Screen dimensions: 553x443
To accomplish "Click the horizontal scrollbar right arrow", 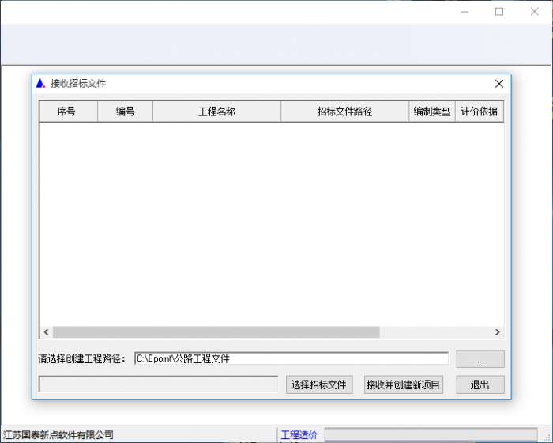I will (x=498, y=331).
